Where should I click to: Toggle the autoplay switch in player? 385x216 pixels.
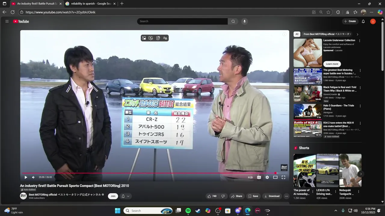pos(250,177)
